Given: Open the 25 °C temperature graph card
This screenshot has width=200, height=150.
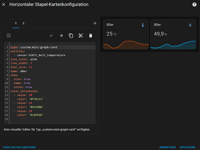Looking at the screenshot, I should click(x=126, y=34).
